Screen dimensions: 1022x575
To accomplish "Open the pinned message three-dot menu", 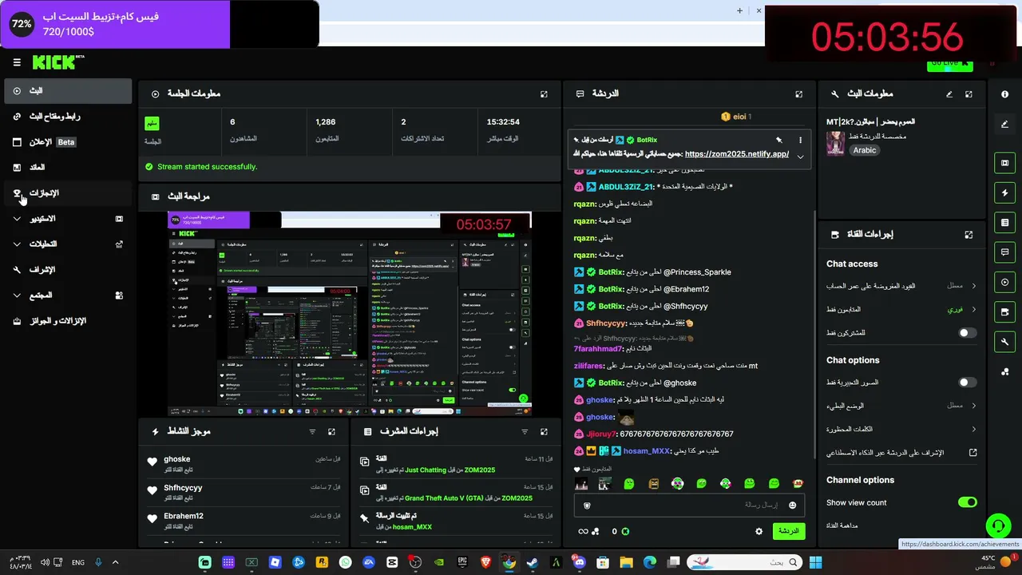I will point(800,140).
